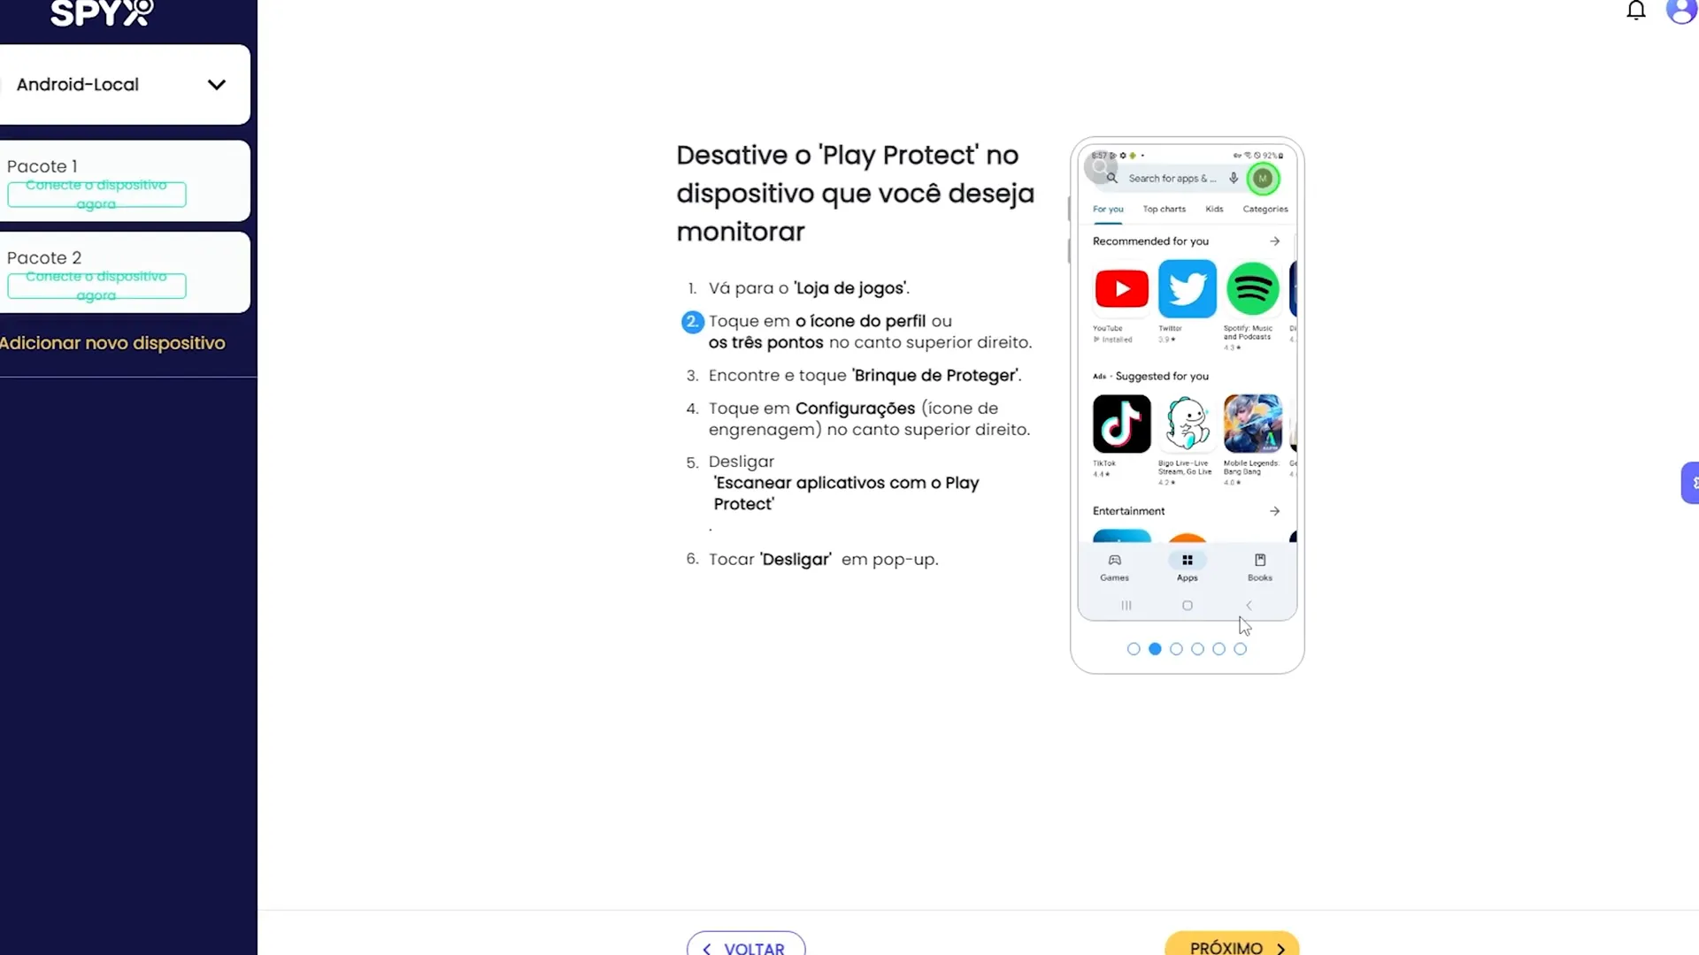Image resolution: width=1699 pixels, height=955 pixels.
Task: Select the Top Charts tab in Play Store
Action: (x=1165, y=209)
